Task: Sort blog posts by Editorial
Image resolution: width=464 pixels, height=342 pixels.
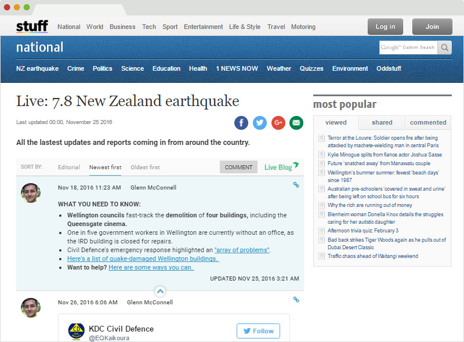Action: [69, 168]
